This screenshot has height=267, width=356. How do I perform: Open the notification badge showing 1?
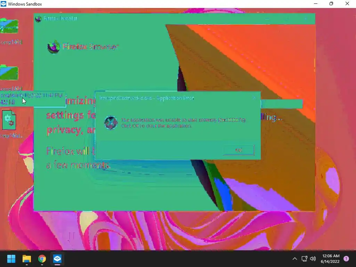pyautogui.click(x=346, y=259)
